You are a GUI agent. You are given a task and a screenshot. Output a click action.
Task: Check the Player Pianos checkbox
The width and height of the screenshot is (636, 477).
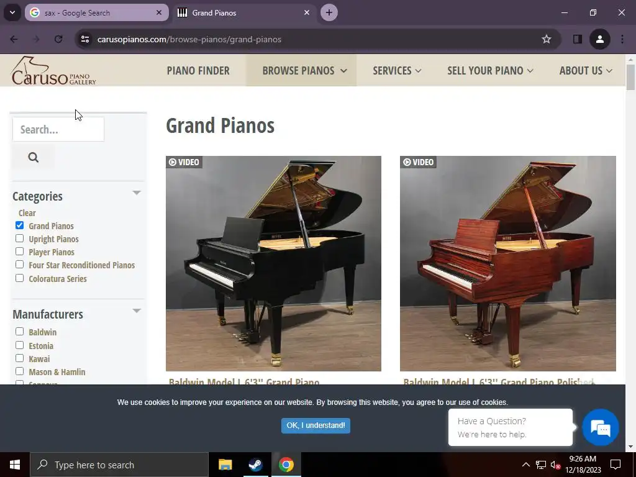coord(19,251)
